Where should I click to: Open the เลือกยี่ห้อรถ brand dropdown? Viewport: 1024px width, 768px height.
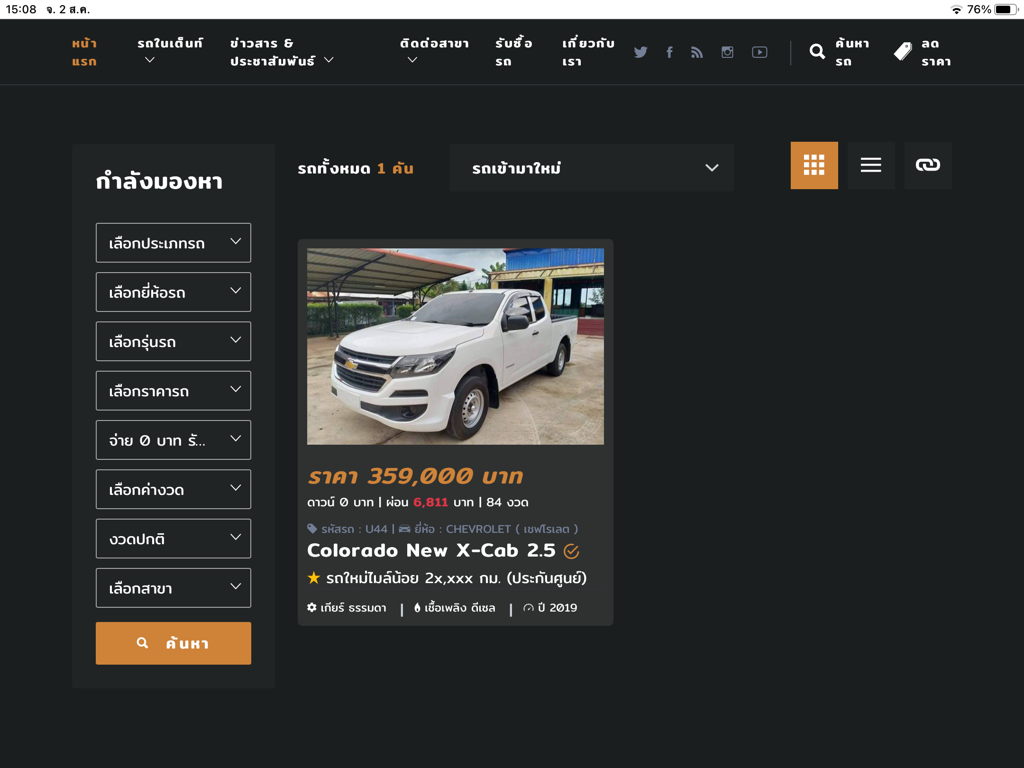click(x=173, y=292)
